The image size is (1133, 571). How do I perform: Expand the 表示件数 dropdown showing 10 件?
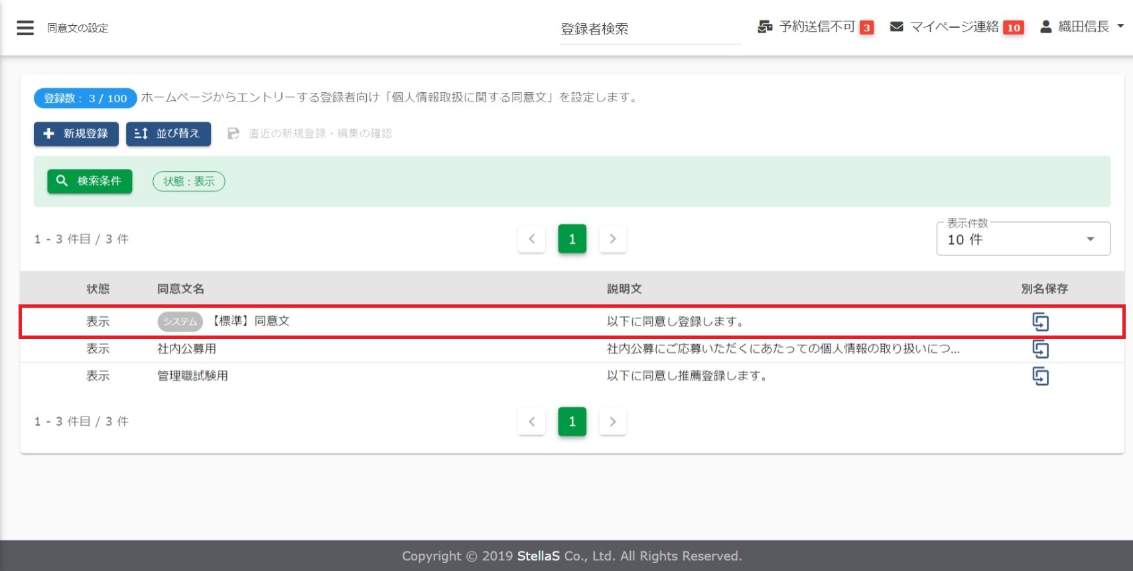[1023, 239]
